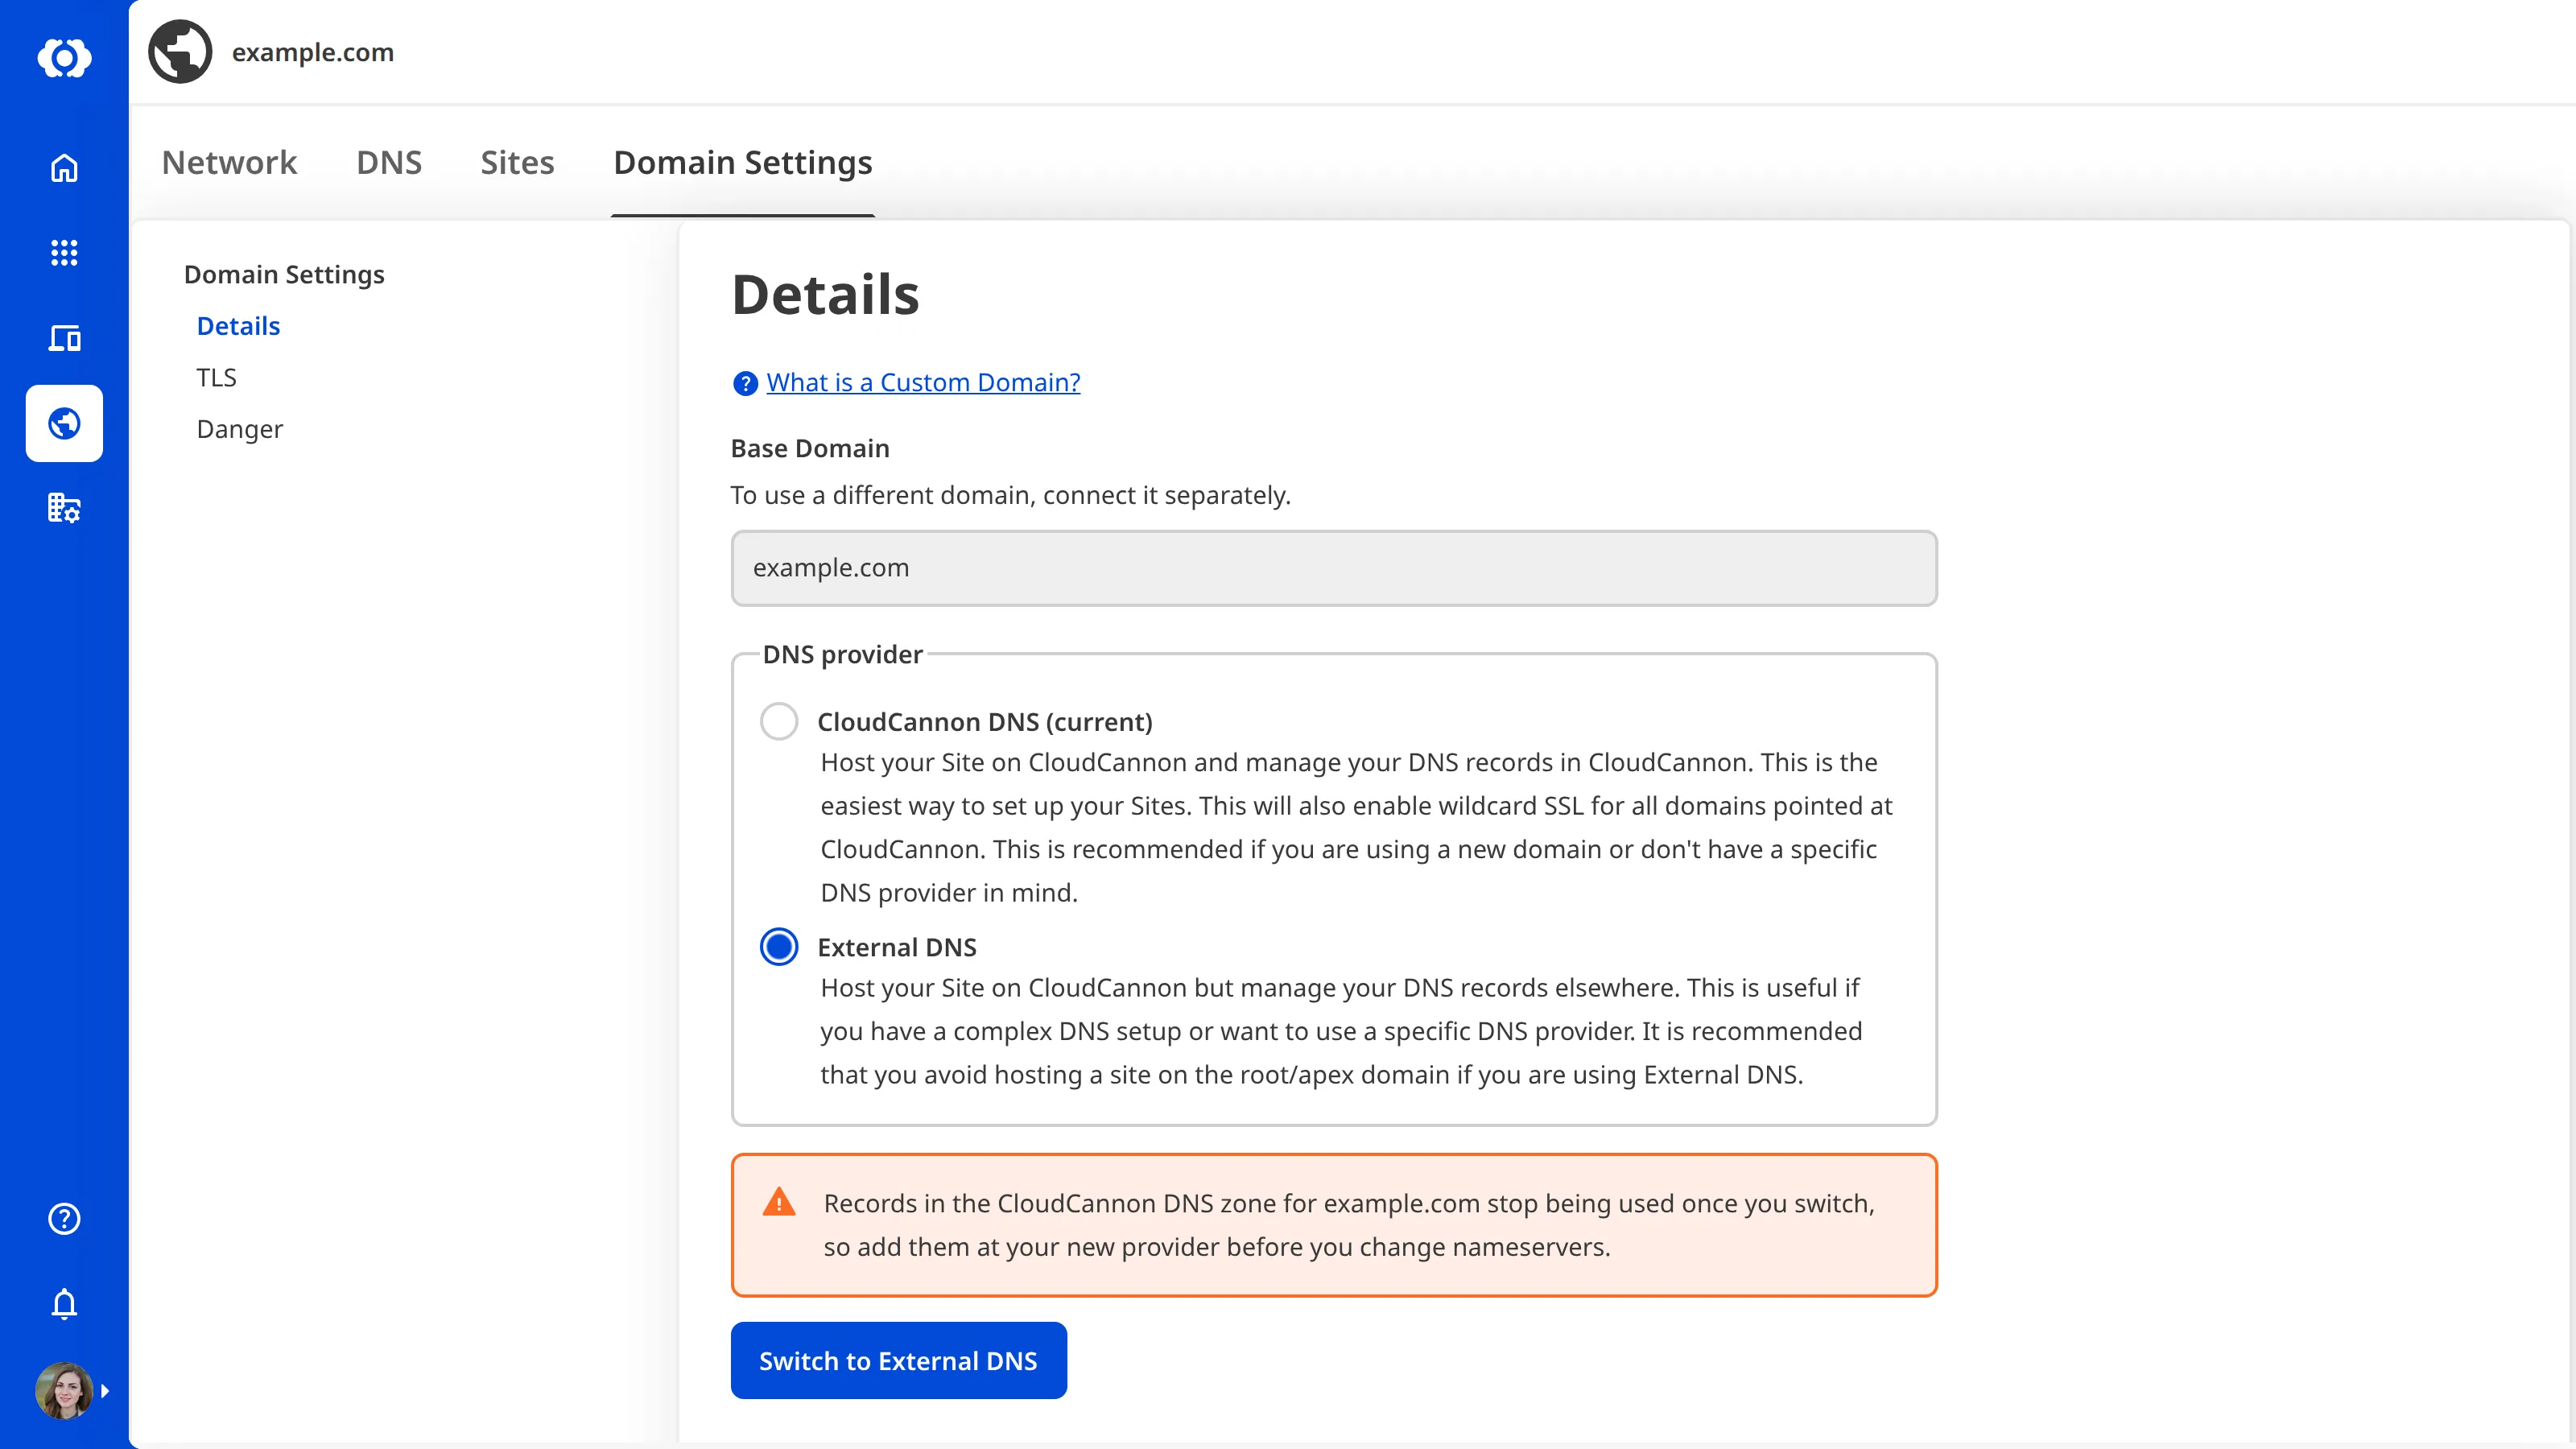Go to Home via sidebar house icon

[x=64, y=168]
